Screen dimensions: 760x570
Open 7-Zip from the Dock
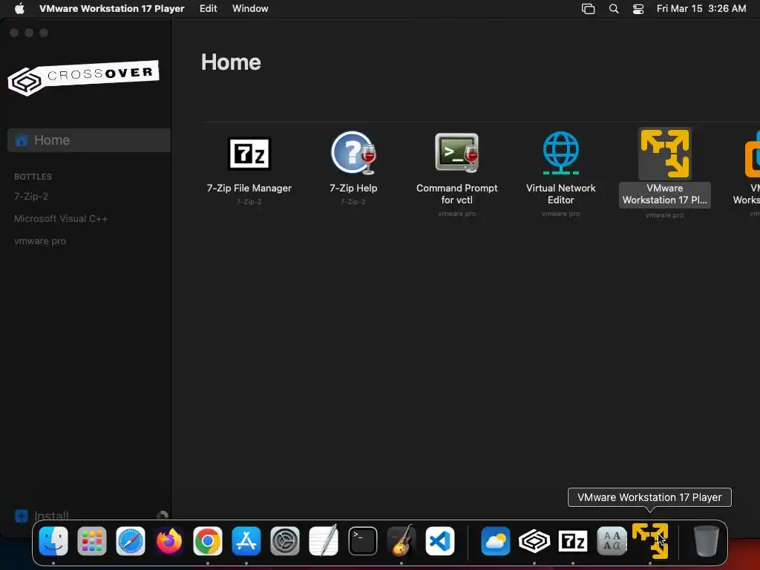click(x=573, y=541)
